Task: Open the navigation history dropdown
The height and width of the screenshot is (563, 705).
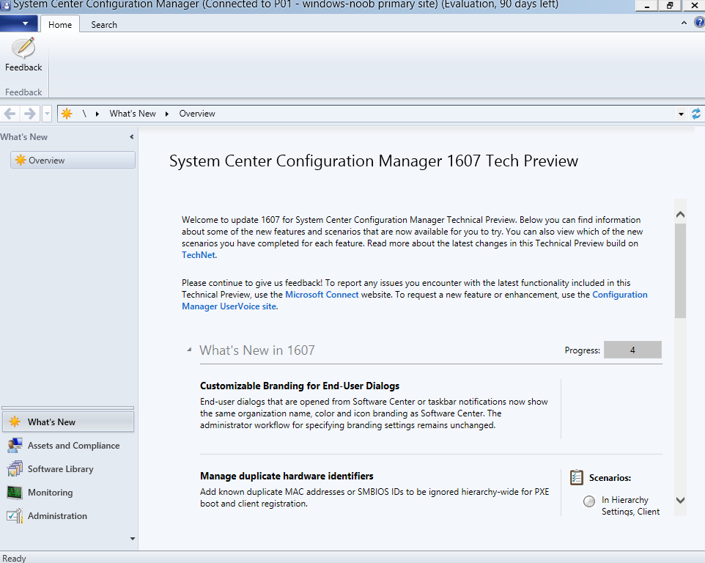Action: pyautogui.click(x=47, y=114)
